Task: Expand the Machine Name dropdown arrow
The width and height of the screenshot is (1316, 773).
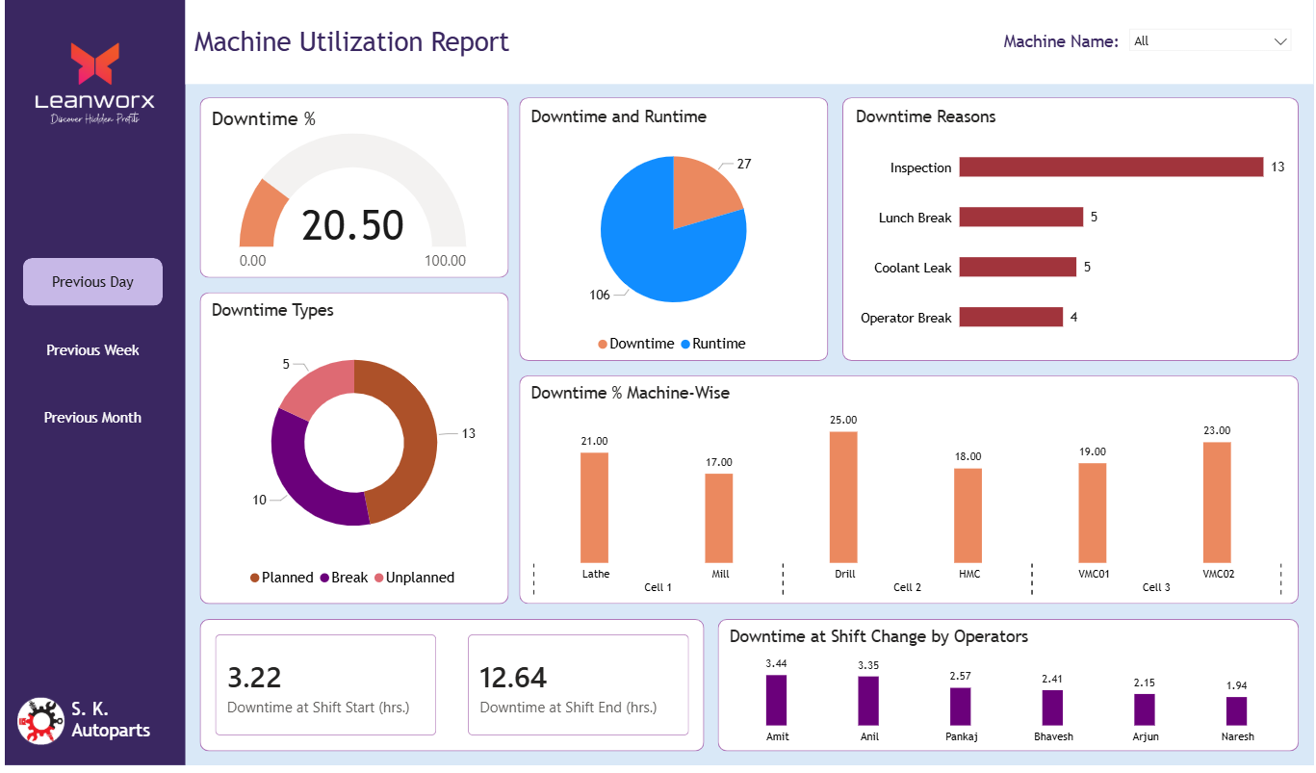Action: click(1279, 41)
